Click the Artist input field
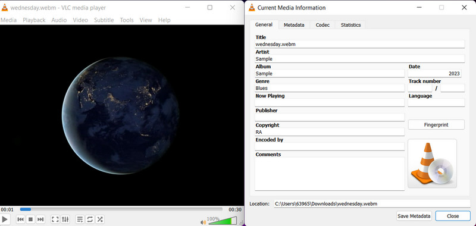The width and height of the screenshot is (476, 226). click(x=360, y=59)
